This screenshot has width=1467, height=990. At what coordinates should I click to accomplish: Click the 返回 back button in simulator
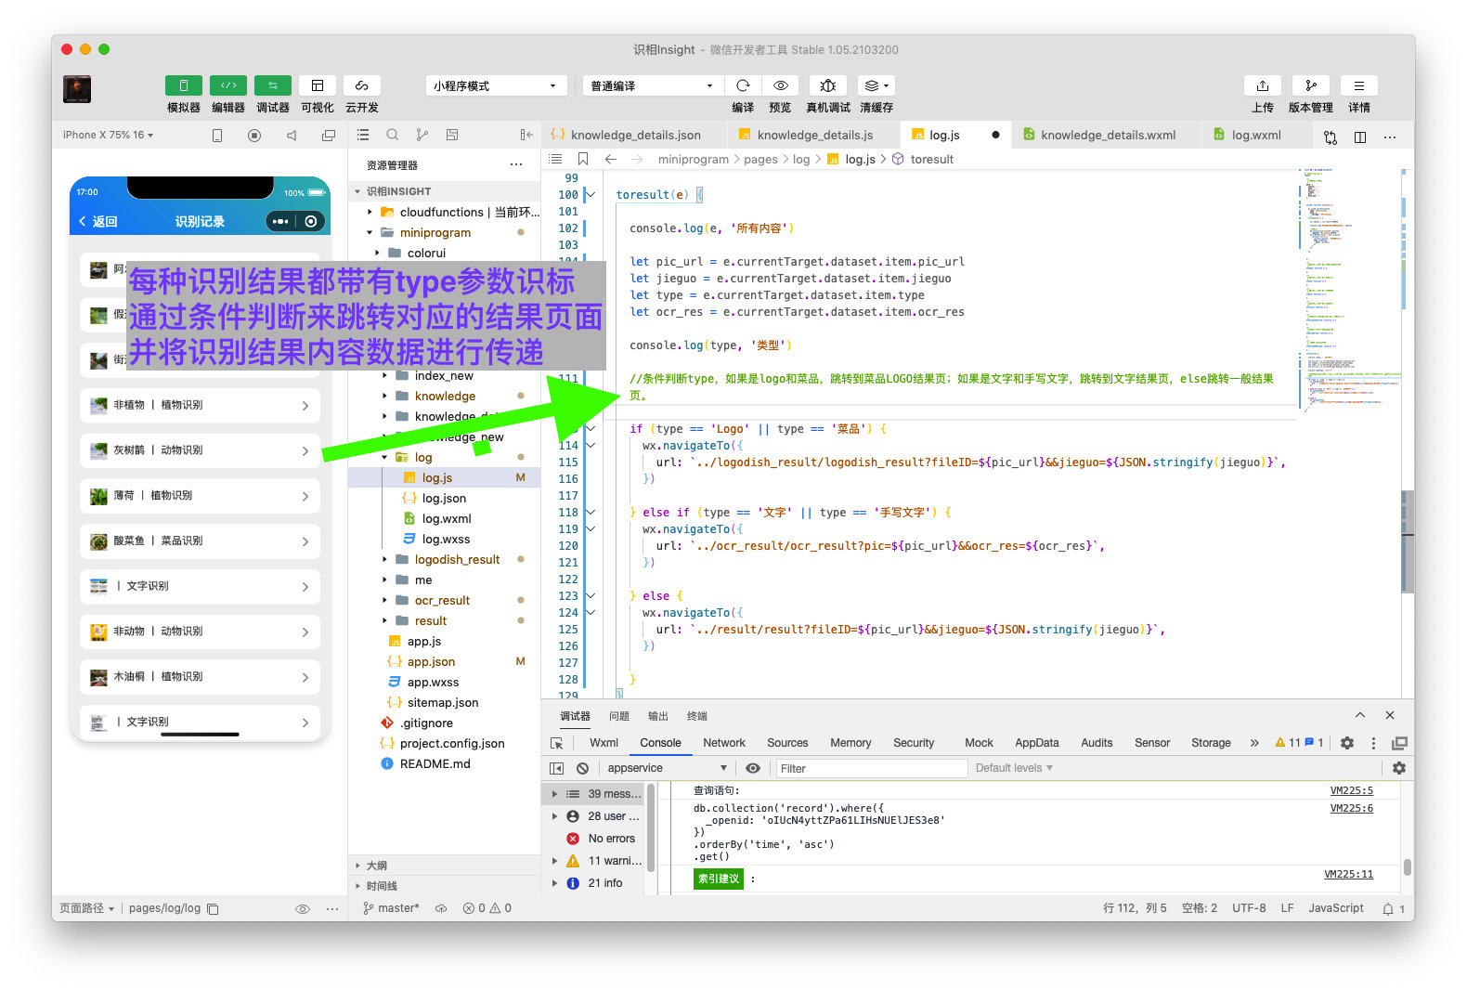(x=98, y=221)
